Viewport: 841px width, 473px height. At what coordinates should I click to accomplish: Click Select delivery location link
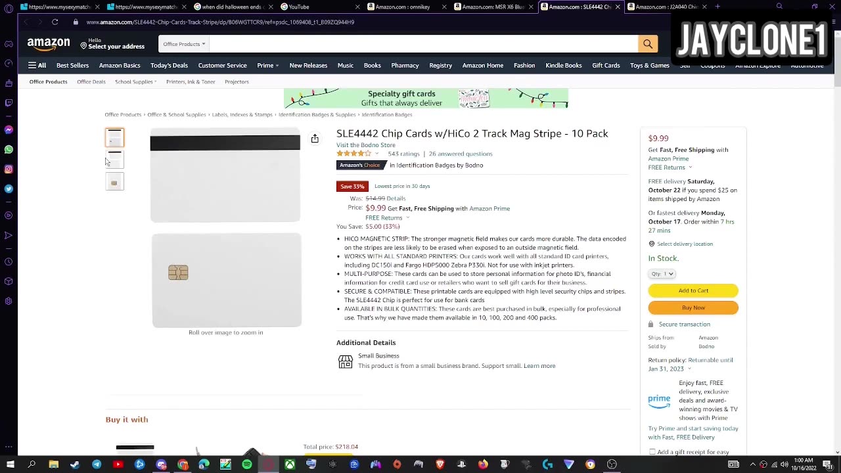(685, 244)
